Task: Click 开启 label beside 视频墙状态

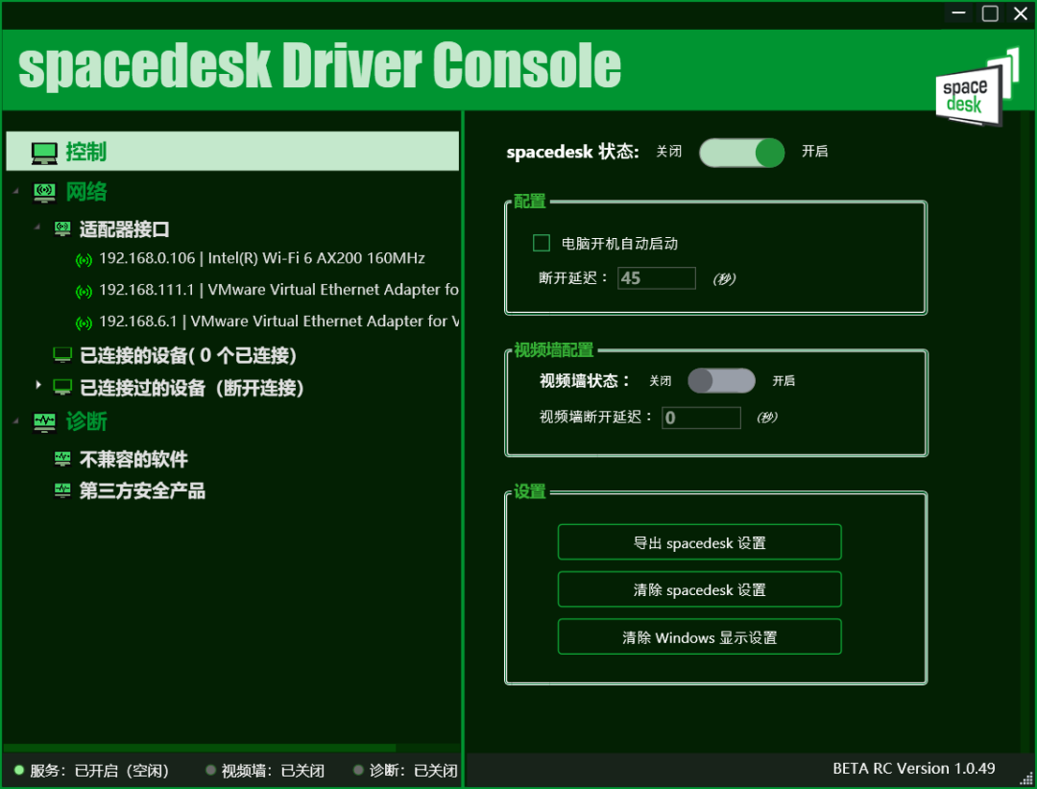Action: pos(784,381)
